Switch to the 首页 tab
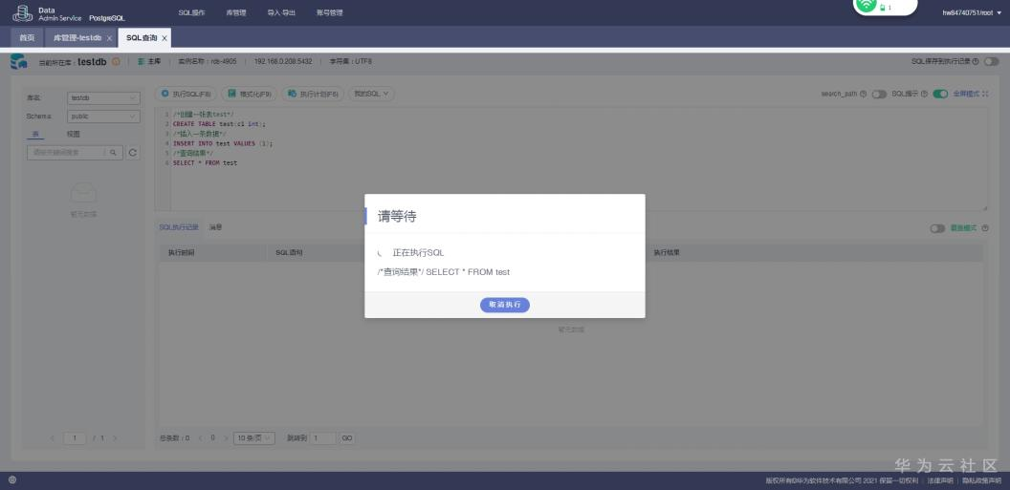 point(27,38)
